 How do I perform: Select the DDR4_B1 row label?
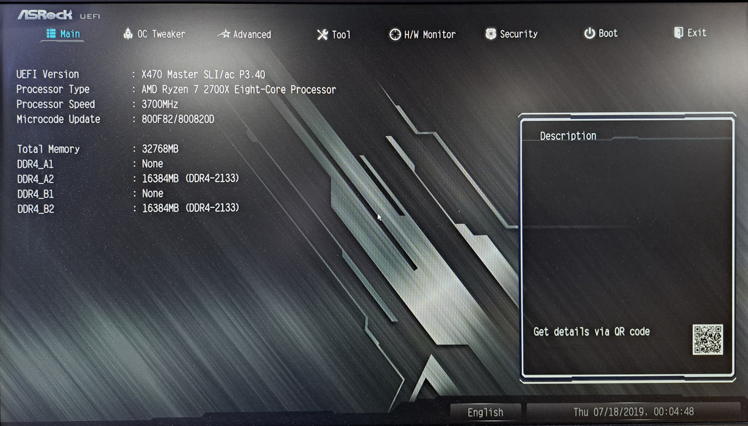tap(35, 194)
